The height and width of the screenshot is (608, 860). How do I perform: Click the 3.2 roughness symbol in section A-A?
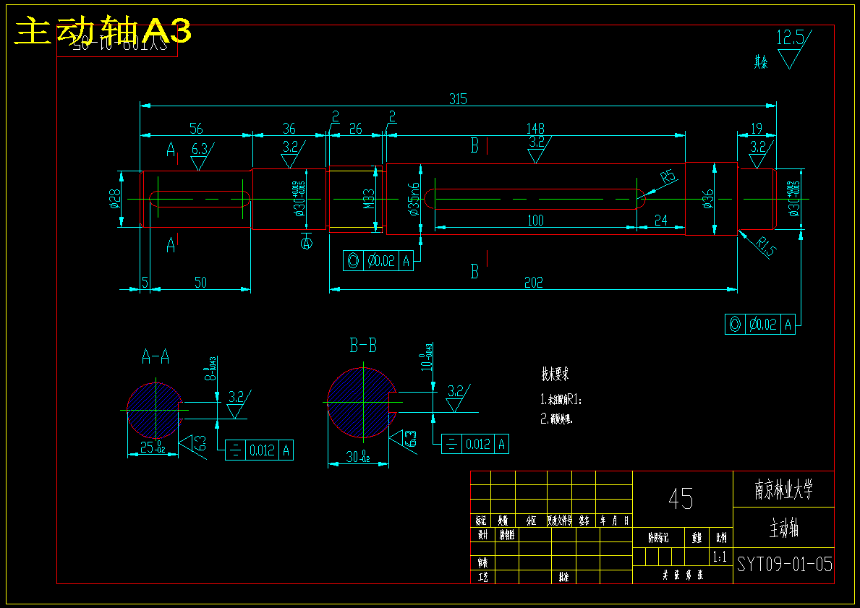[x=239, y=404]
